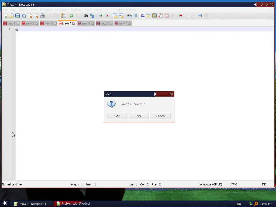Start macro recording with red dot icon
276x207 pixels.
(x=181, y=16)
